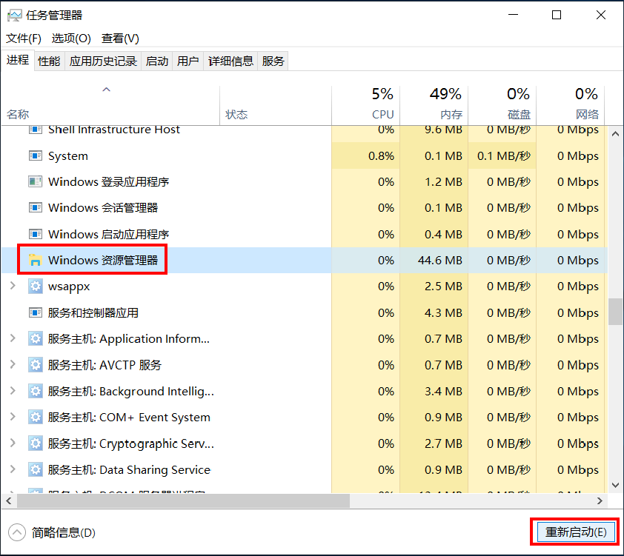Expand the wsappx process group

tap(13, 287)
